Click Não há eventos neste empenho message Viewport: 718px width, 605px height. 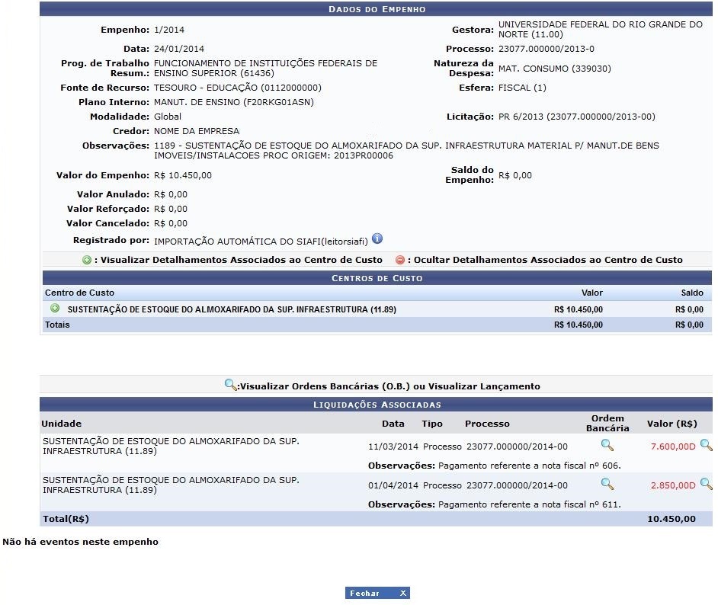[81, 542]
